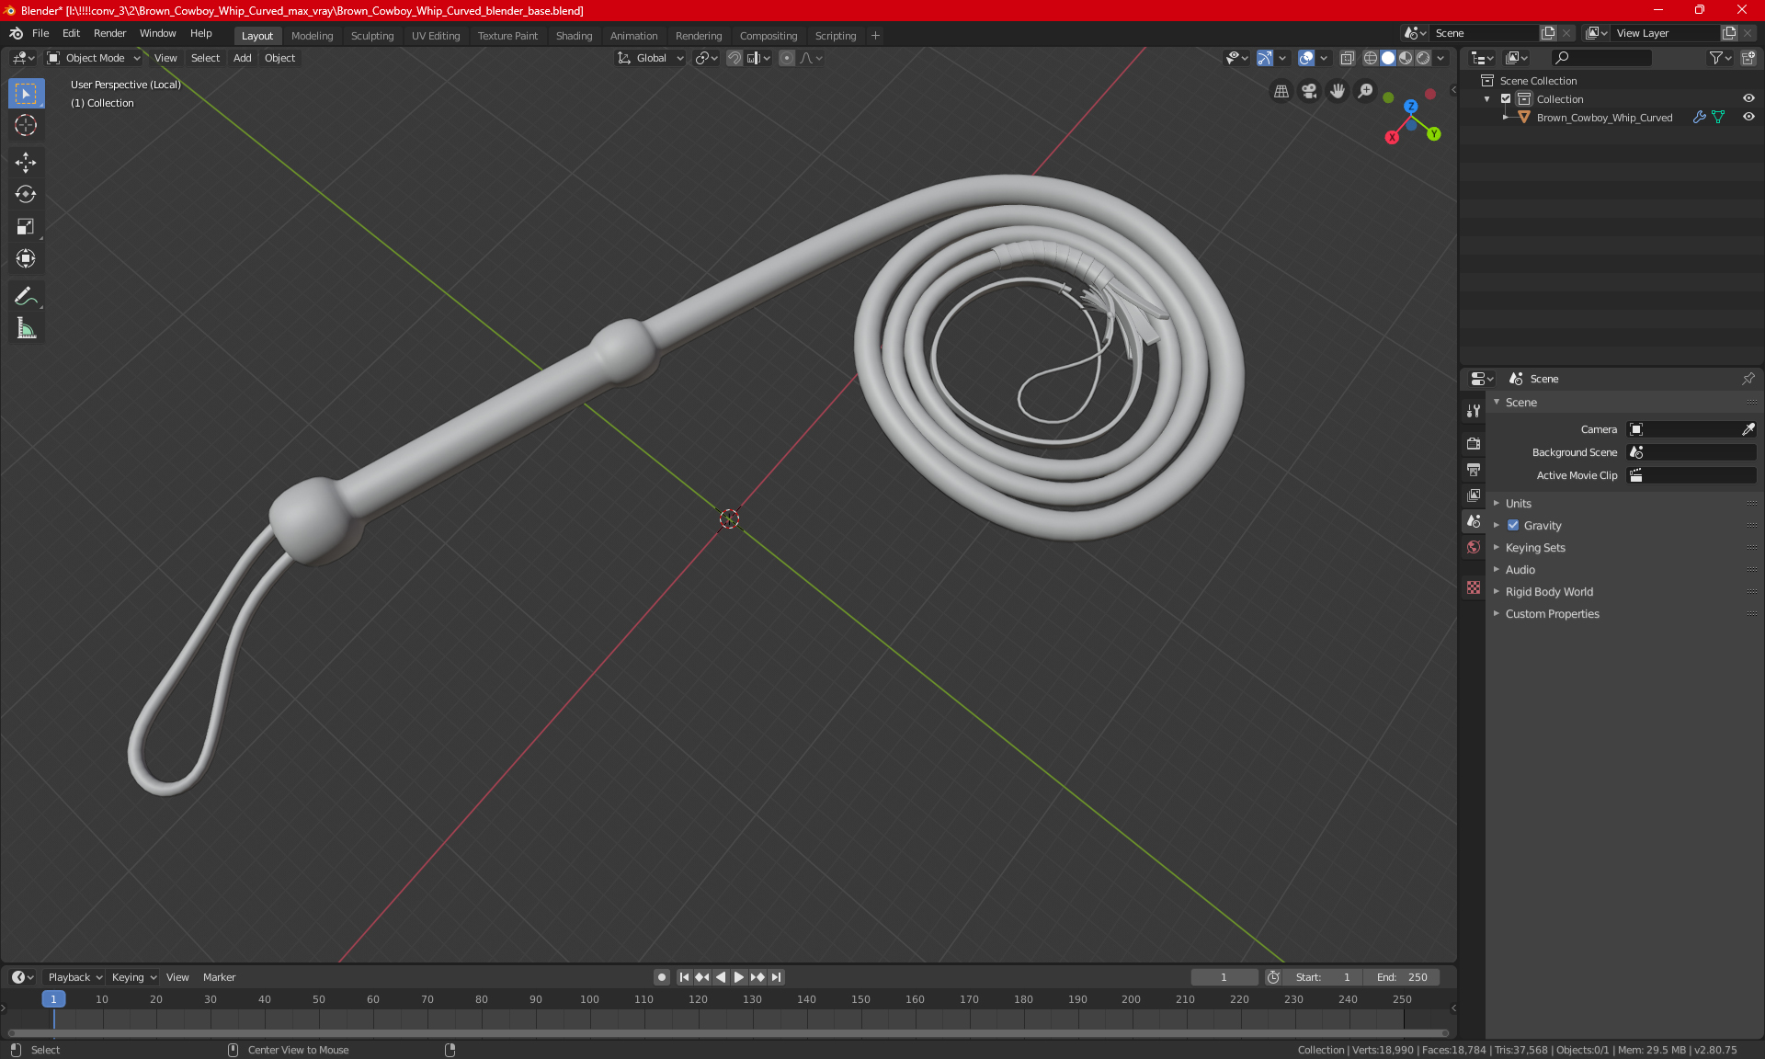Select the Measure tool

coord(26,328)
